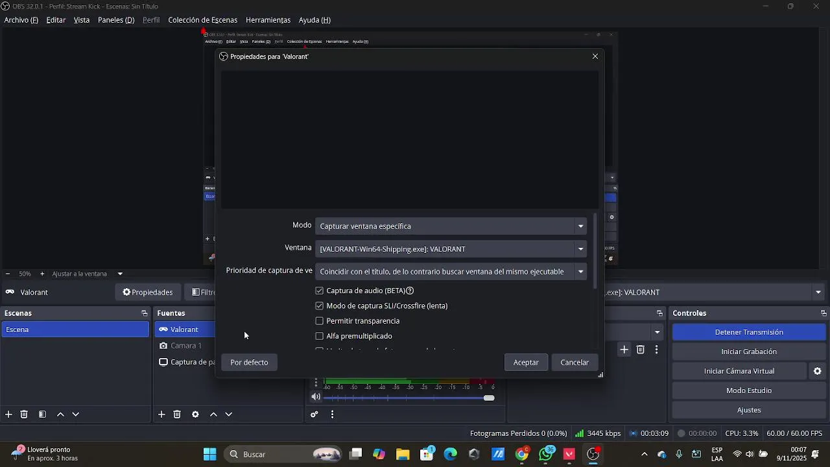
Task: Select Escena in Escenas list
Action: click(x=75, y=329)
